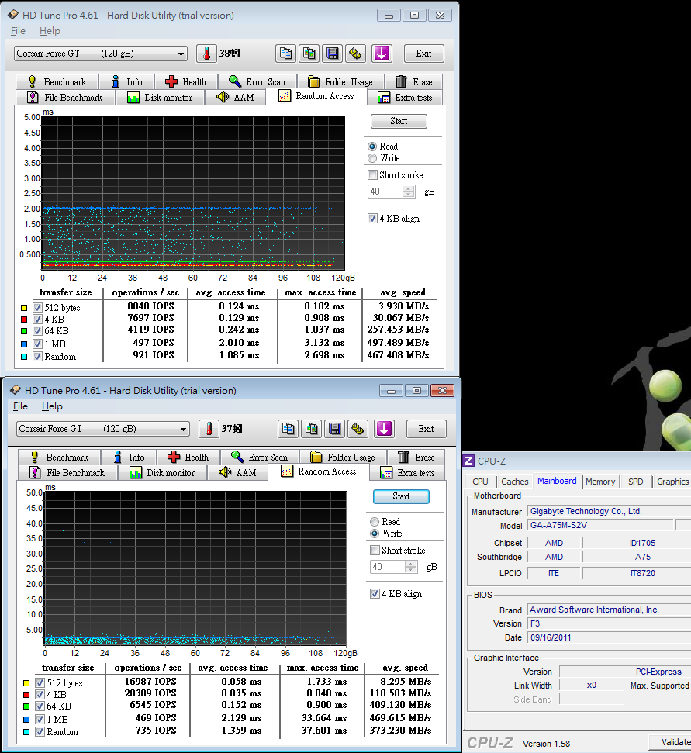Click yellow 512 bytes color swatch in top window

[x=24, y=308]
